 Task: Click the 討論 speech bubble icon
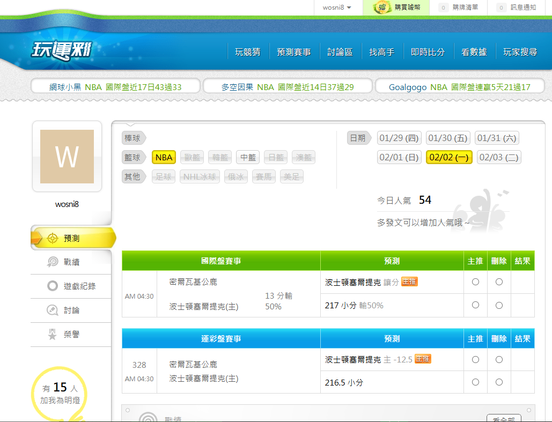(53, 310)
